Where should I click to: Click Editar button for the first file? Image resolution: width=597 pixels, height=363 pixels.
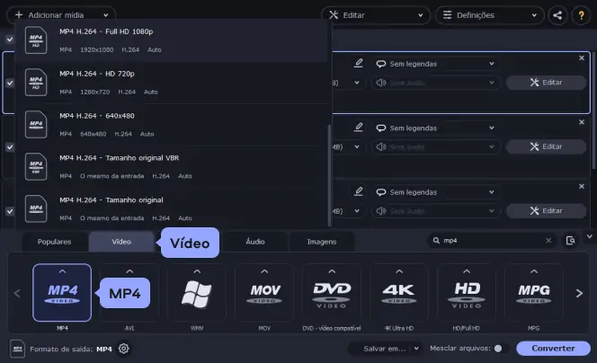click(546, 83)
